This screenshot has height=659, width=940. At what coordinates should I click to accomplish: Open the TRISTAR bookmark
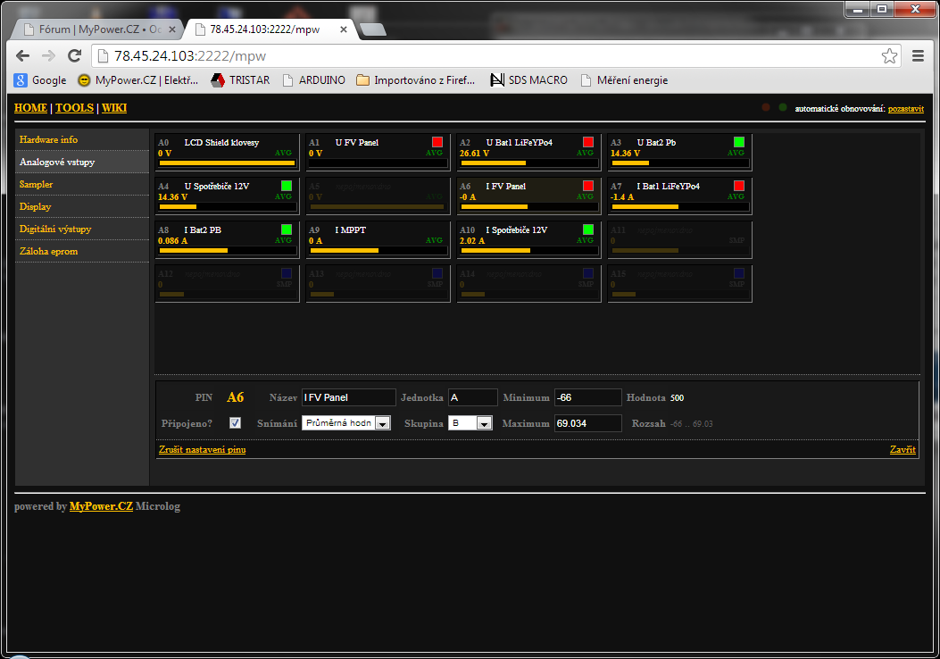241,79
